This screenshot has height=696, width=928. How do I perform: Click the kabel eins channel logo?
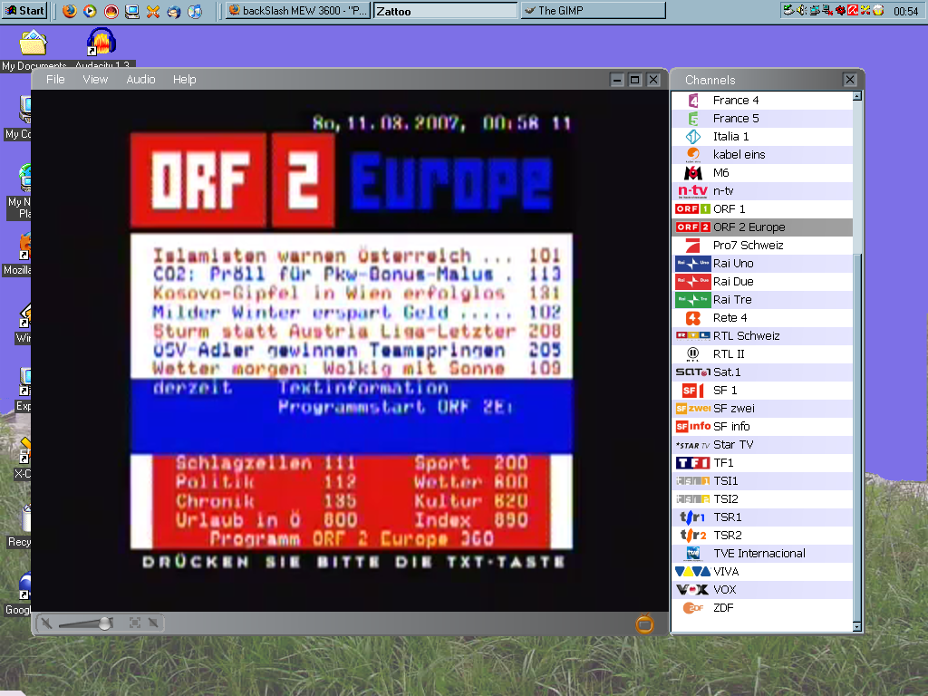click(x=693, y=154)
